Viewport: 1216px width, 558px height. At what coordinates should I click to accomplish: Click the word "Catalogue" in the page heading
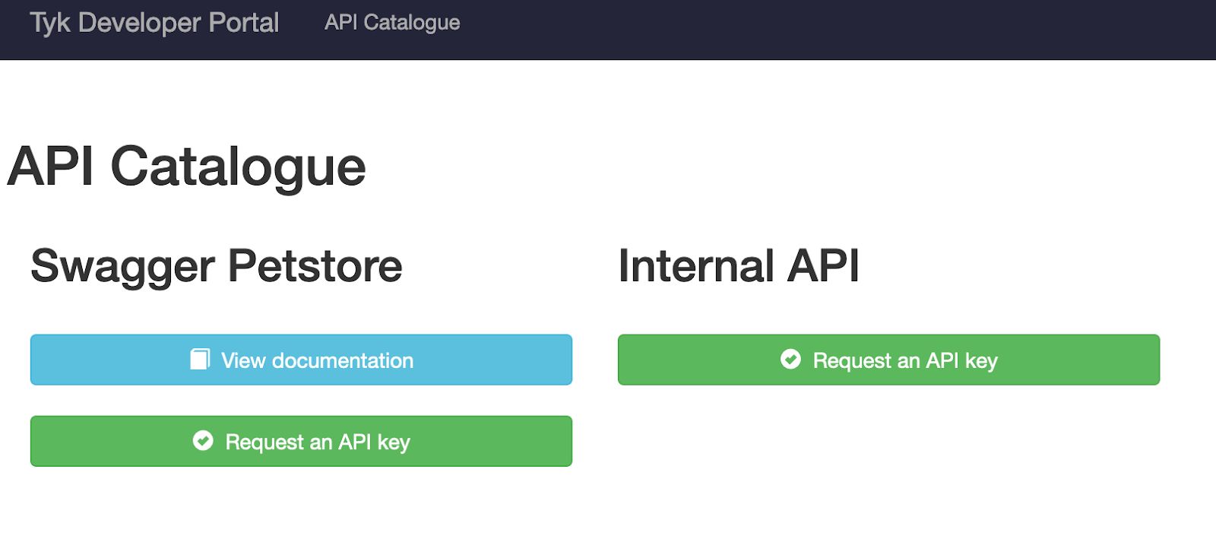pyautogui.click(x=238, y=166)
